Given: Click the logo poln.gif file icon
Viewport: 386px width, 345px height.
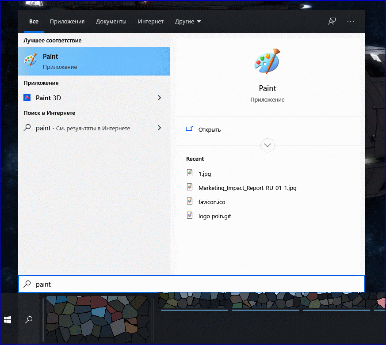Looking at the screenshot, I should 190,216.
